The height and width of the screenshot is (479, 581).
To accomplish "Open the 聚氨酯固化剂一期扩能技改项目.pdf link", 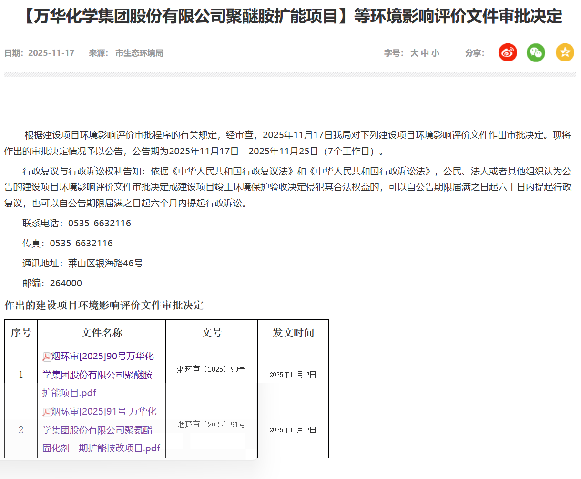I will 101,430.
